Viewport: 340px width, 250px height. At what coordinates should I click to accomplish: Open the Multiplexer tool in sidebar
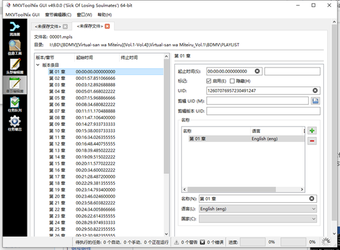(x=15, y=28)
